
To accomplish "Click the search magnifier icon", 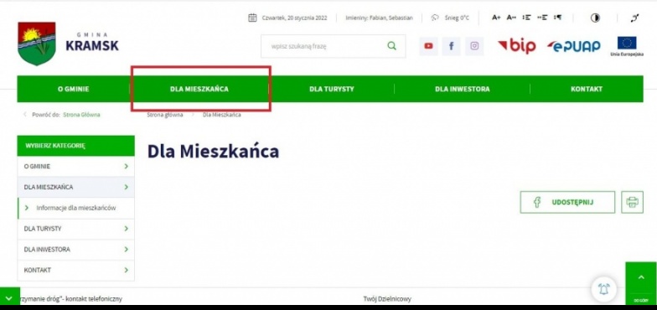I will coord(392,45).
